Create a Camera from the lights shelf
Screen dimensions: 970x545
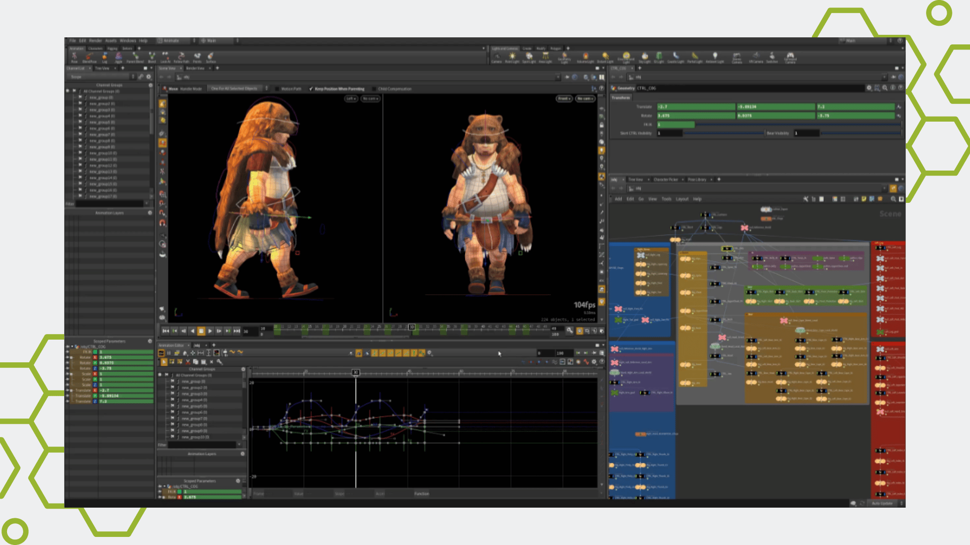click(x=497, y=58)
